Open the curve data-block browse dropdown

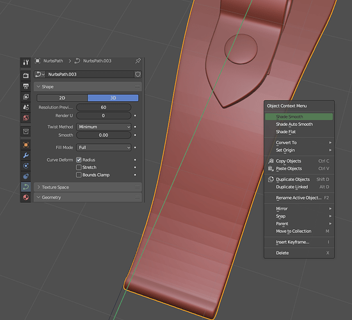40,74
